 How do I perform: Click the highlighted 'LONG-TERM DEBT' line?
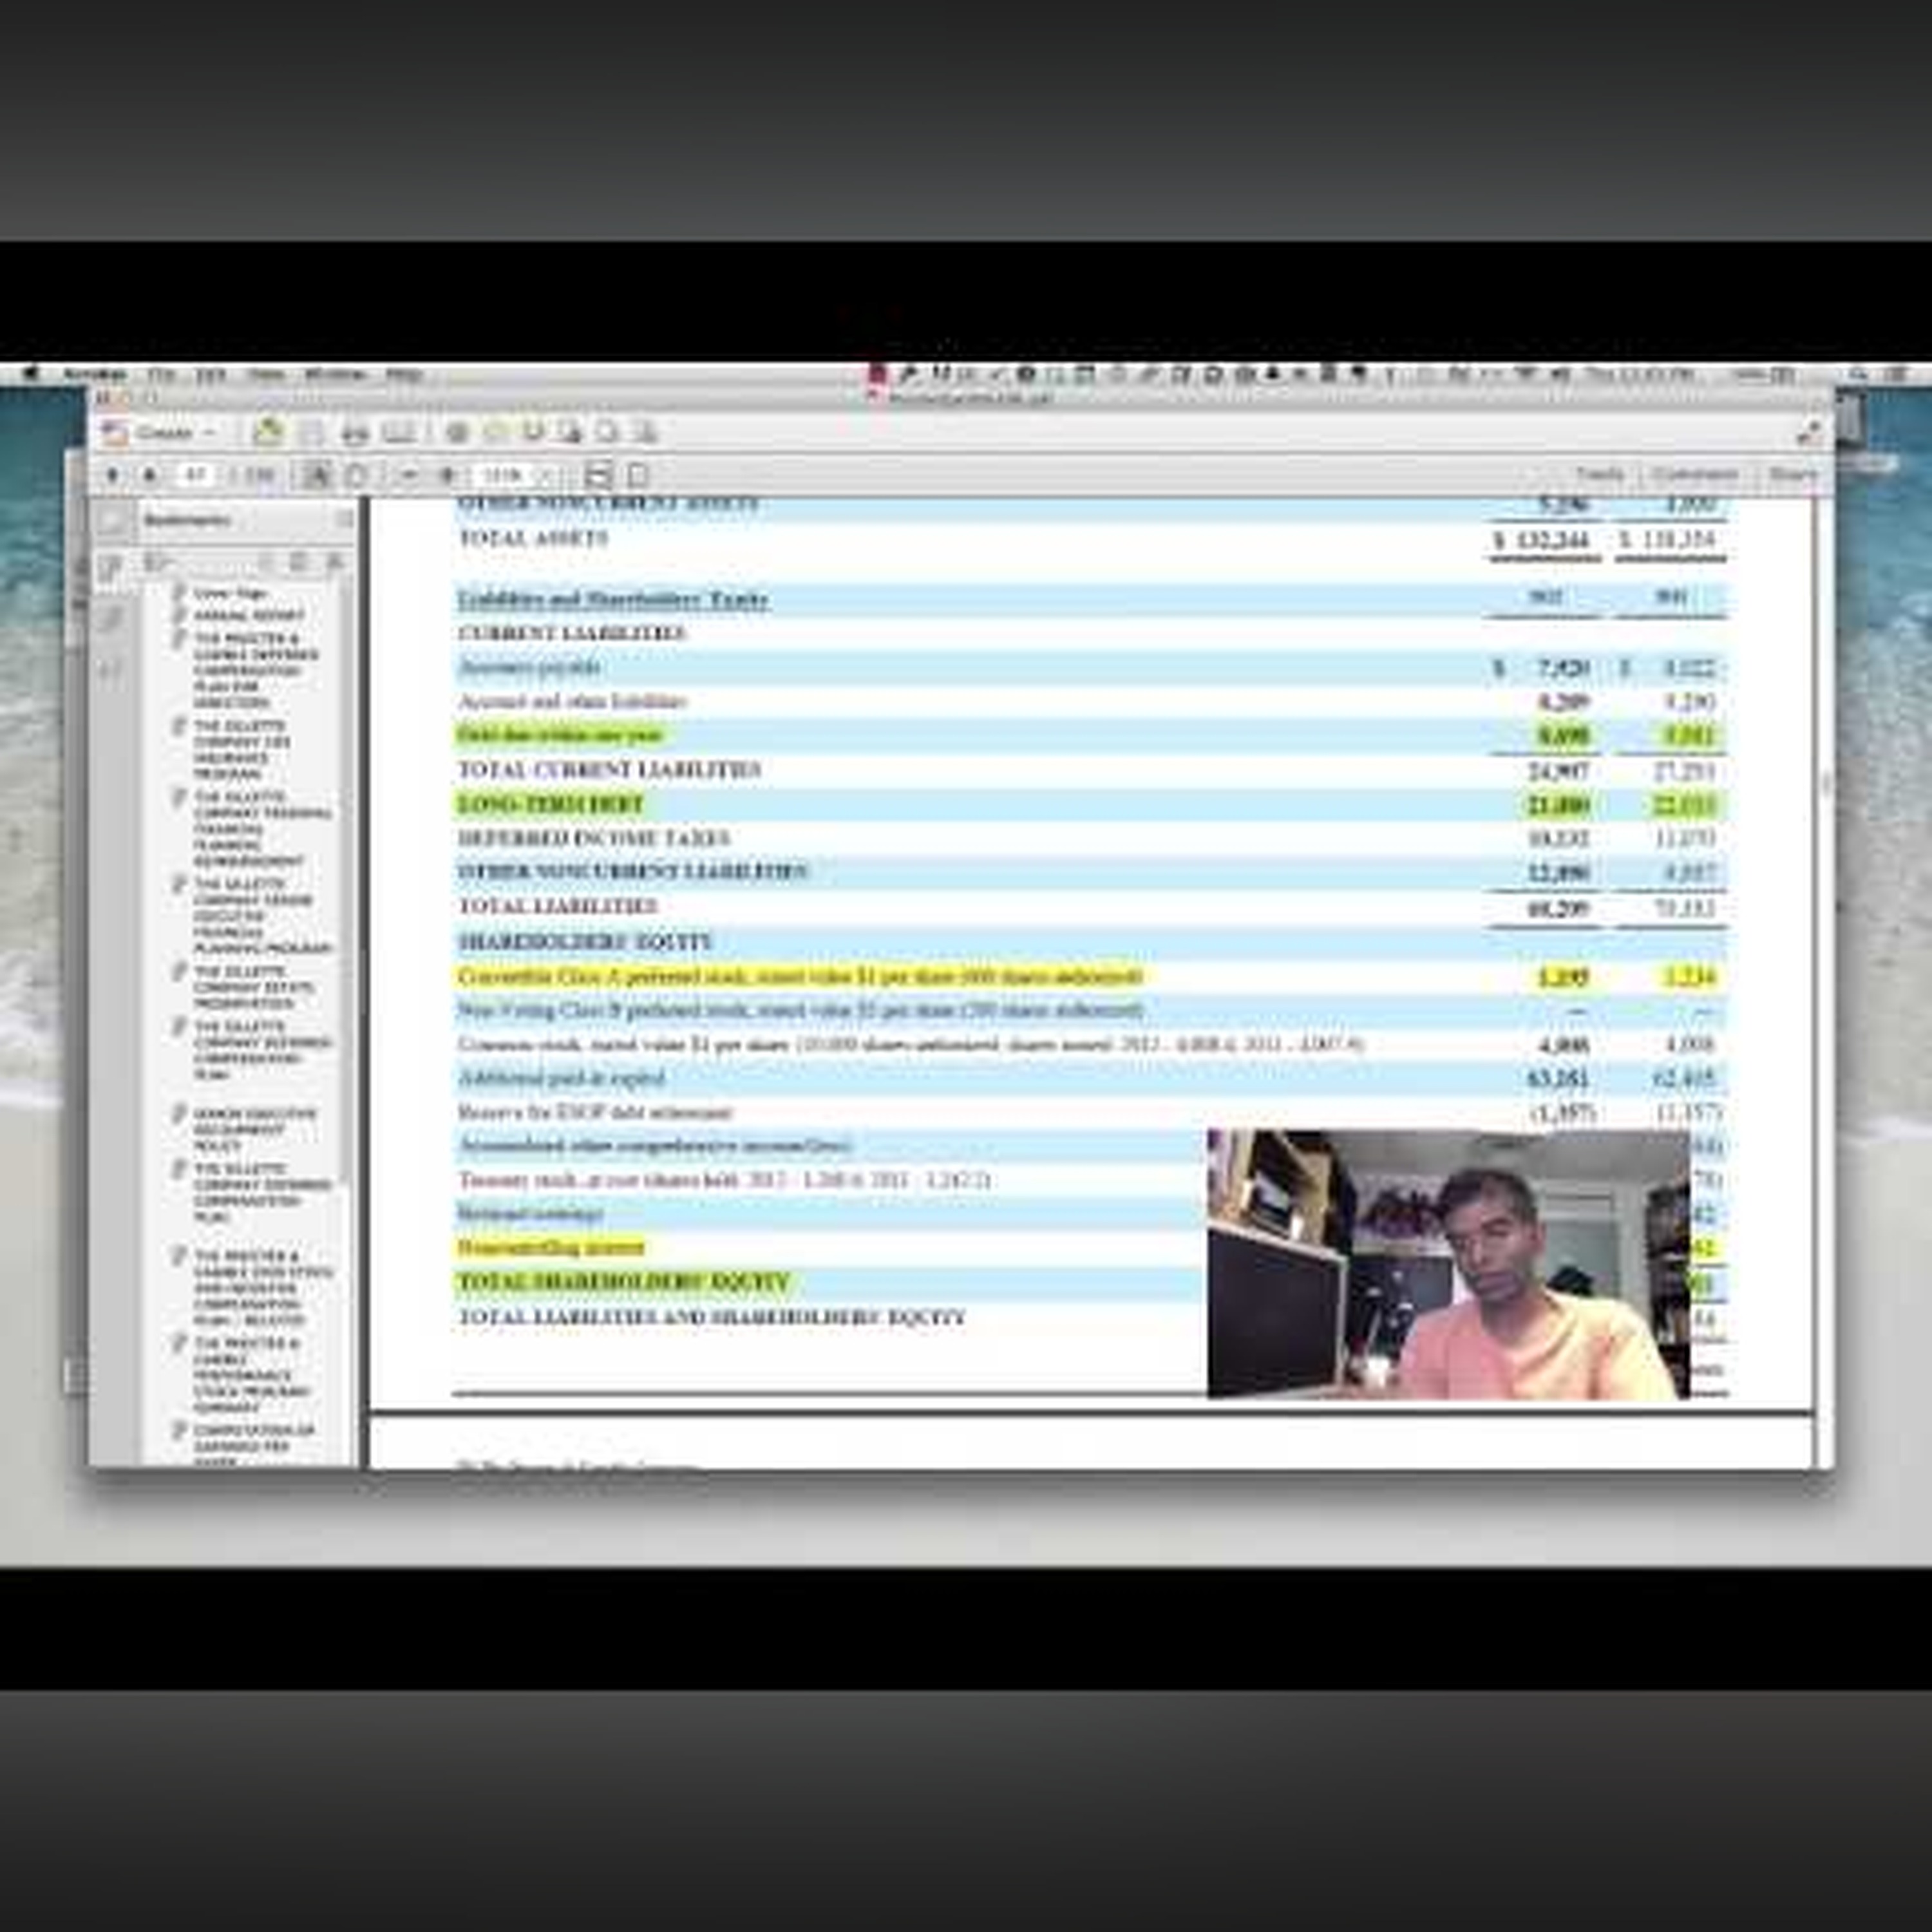point(550,804)
